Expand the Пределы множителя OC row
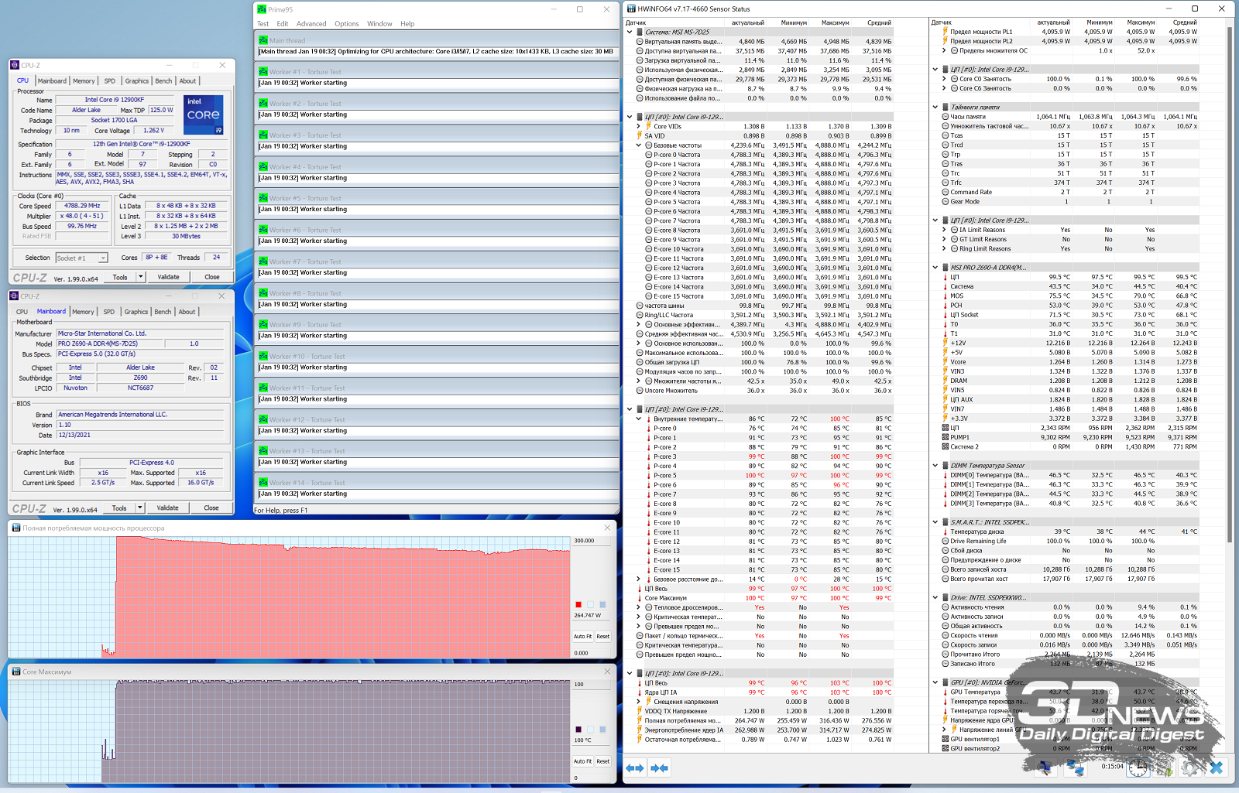Viewport: 1239px width, 793px height. pyautogui.click(x=945, y=51)
